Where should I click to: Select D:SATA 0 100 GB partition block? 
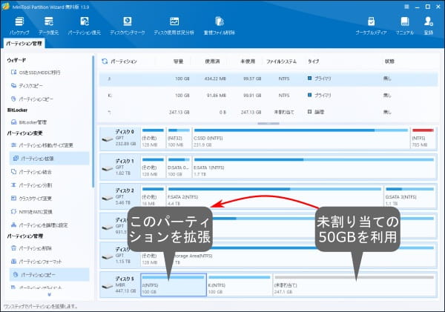point(179,167)
